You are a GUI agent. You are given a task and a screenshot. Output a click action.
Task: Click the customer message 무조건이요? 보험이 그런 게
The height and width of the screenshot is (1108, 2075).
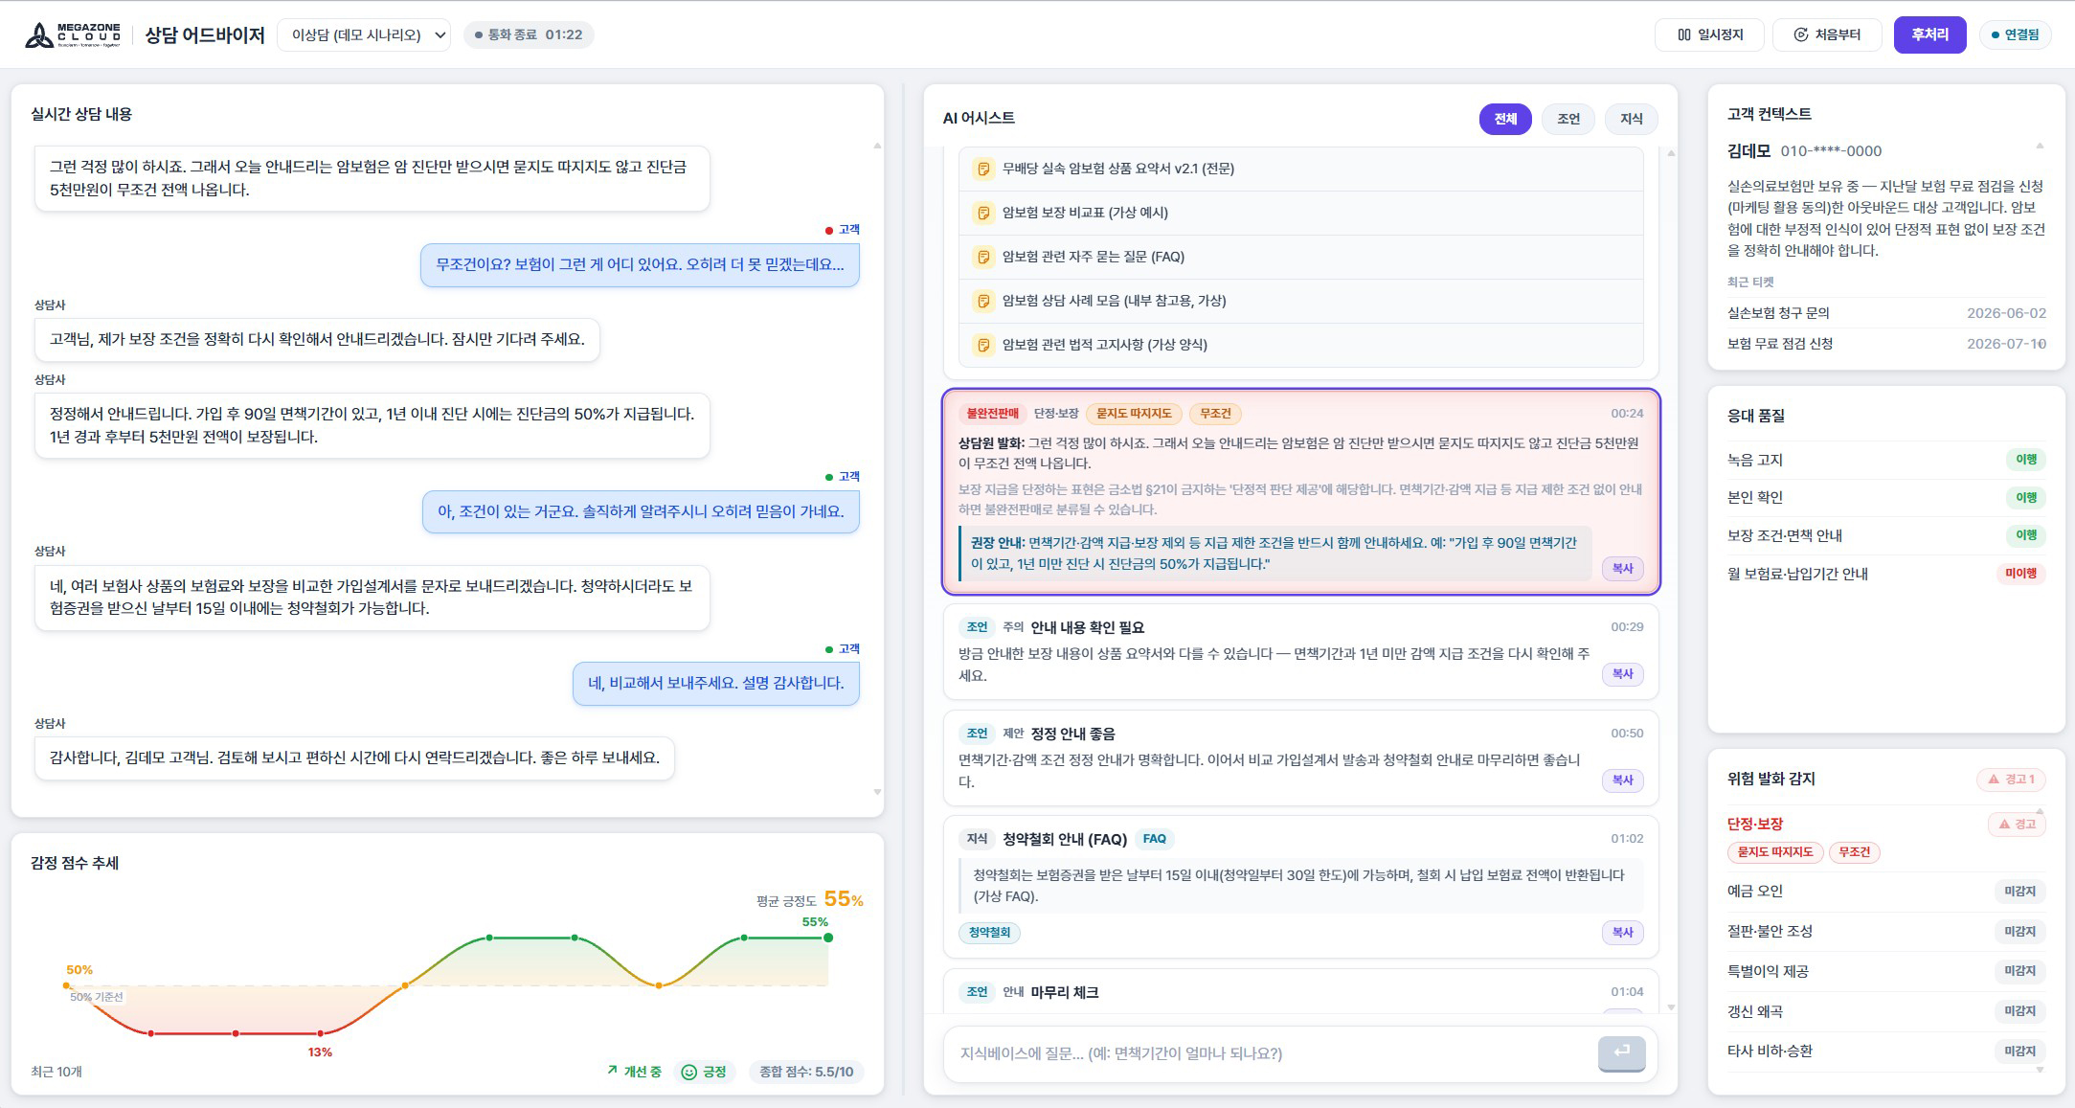640,265
